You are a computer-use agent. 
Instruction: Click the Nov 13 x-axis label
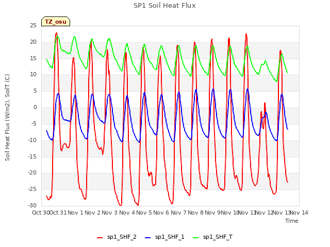click(282, 213)
